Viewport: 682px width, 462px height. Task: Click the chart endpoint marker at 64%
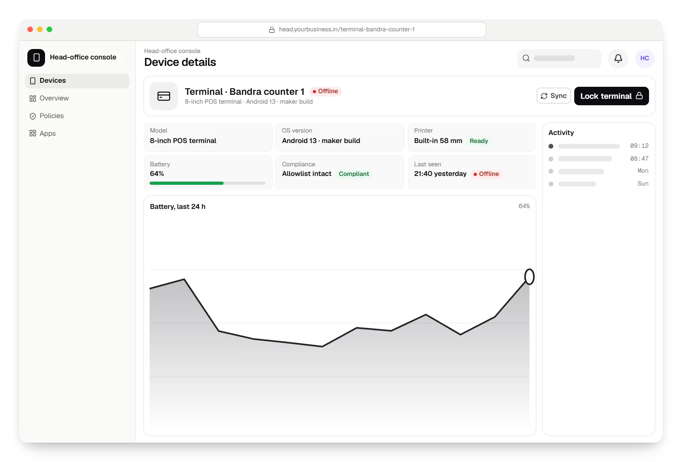pyautogui.click(x=529, y=277)
